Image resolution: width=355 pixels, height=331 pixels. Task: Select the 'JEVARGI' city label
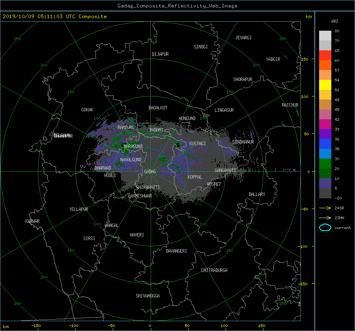point(243,38)
